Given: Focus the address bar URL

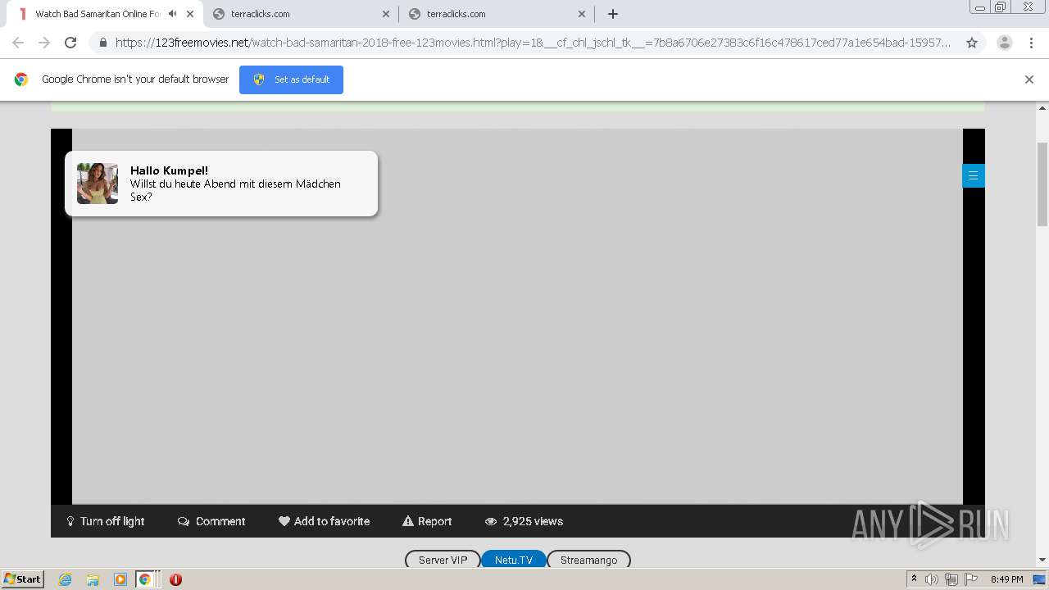Looking at the screenshot, I should coord(533,43).
